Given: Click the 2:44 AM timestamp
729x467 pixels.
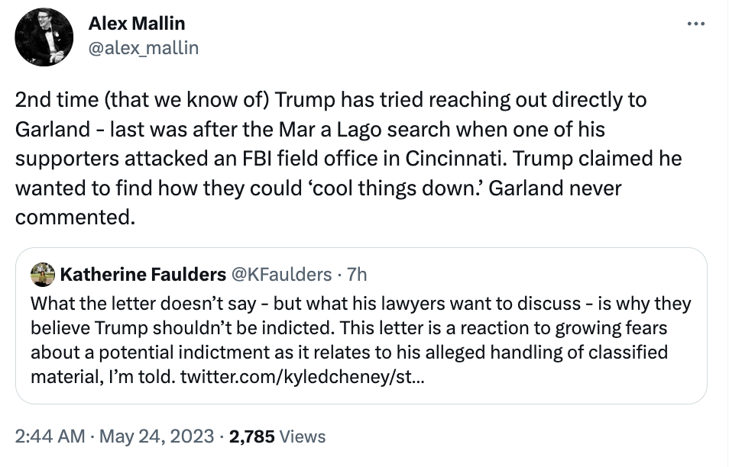Looking at the screenshot, I should (50, 436).
